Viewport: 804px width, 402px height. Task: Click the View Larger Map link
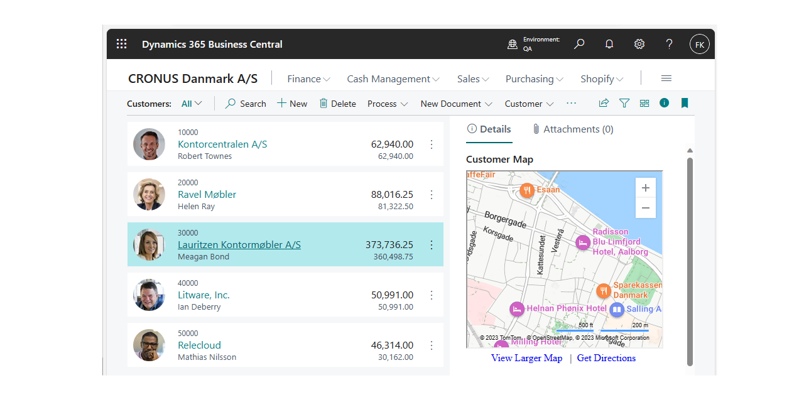[526, 358]
